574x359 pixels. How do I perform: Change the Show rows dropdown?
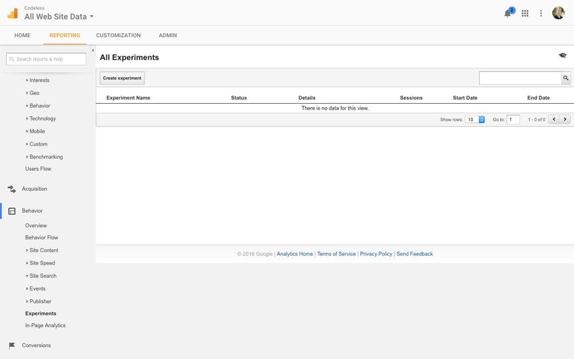pos(475,120)
